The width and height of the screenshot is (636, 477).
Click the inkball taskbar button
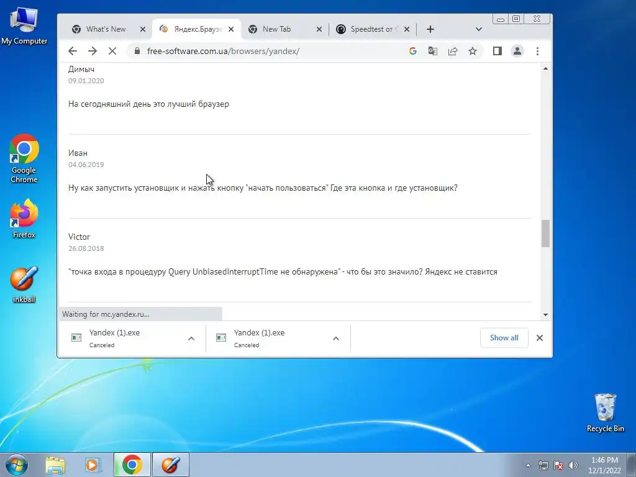click(x=171, y=465)
